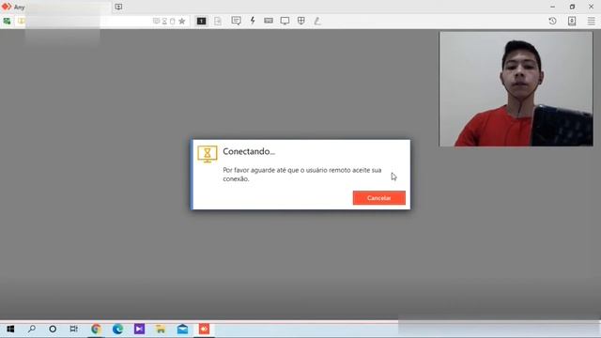Open the chat window icon
Viewport: 601px width, 338px height.
[236, 21]
